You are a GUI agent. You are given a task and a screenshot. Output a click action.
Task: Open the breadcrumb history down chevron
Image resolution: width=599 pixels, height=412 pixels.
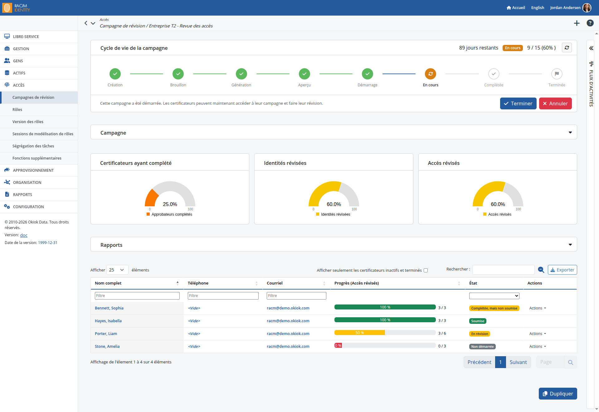coord(93,23)
